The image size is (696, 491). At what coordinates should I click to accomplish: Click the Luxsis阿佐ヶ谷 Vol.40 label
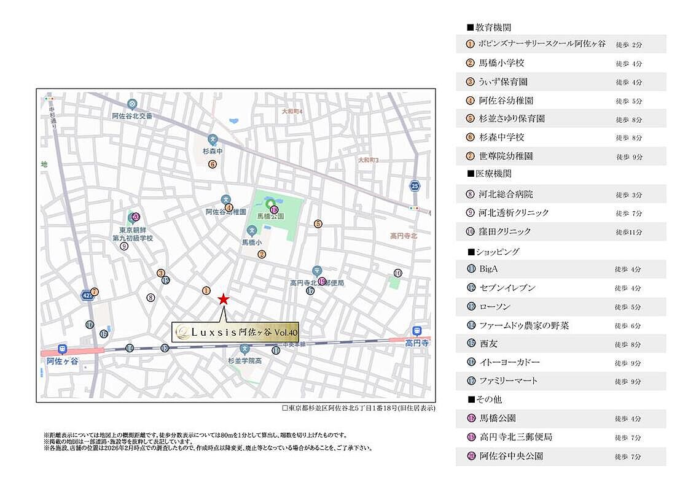pyautogui.click(x=235, y=331)
